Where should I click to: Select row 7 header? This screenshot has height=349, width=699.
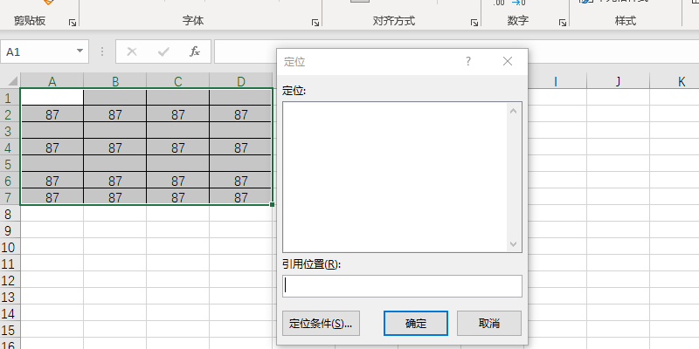click(x=10, y=197)
